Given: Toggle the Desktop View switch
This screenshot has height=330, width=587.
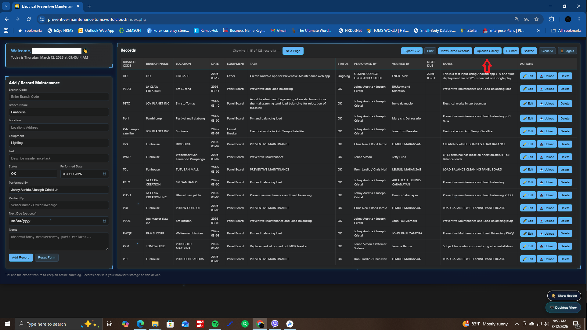Looking at the screenshot, I should tap(563, 307).
